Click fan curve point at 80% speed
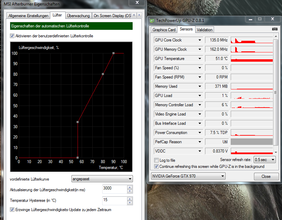282x220 pixels. 103,74
